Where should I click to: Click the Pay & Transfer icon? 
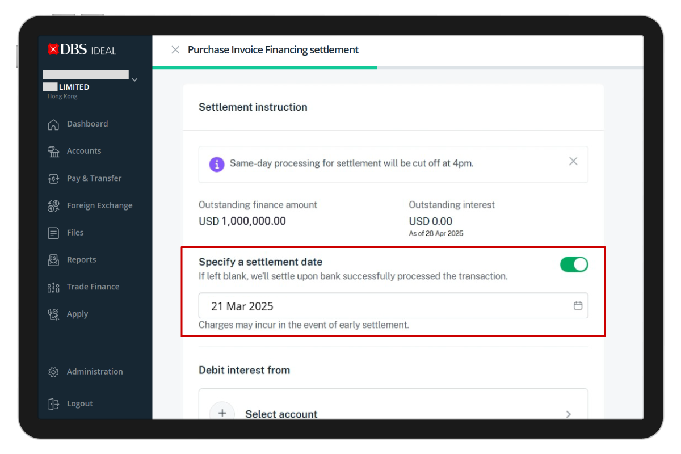coord(53,179)
